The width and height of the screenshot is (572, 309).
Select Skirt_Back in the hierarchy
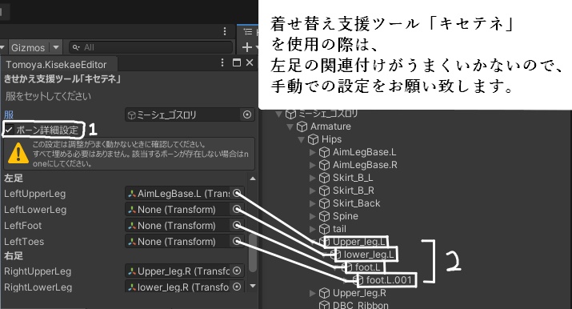click(x=357, y=203)
